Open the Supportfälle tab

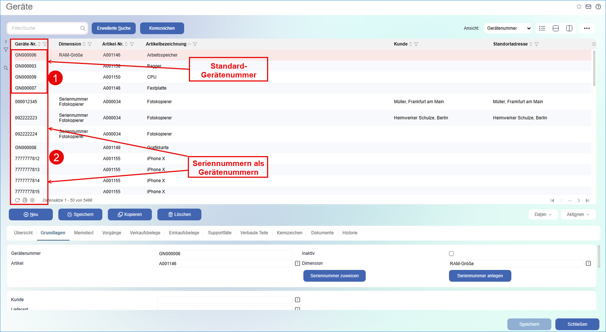click(x=220, y=233)
